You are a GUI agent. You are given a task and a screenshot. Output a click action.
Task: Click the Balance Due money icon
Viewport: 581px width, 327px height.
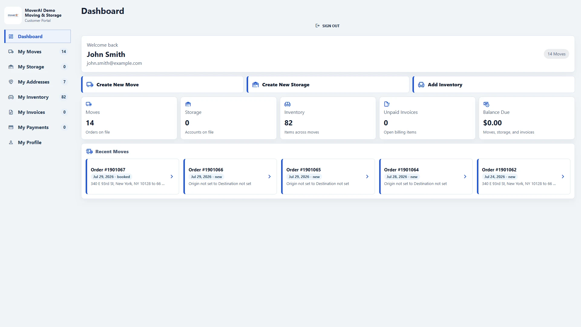point(486,104)
